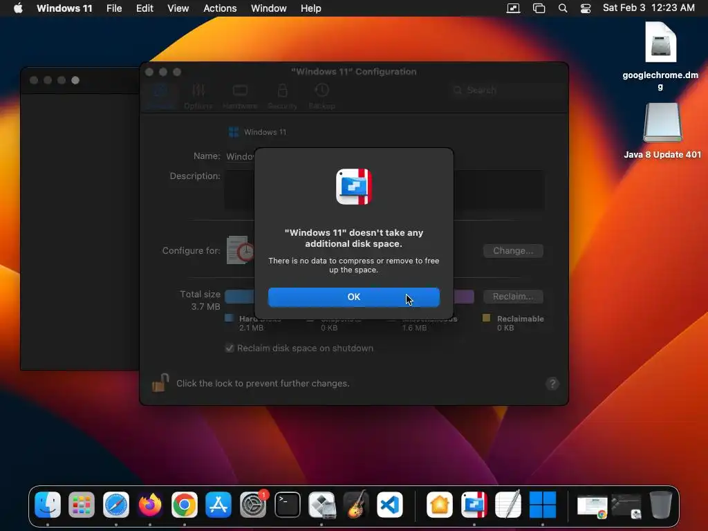Click the Parallels icon in the dialog

(353, 187)
